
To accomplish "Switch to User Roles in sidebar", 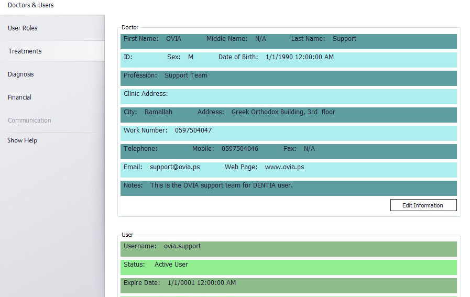I will (x=23, y=28).
